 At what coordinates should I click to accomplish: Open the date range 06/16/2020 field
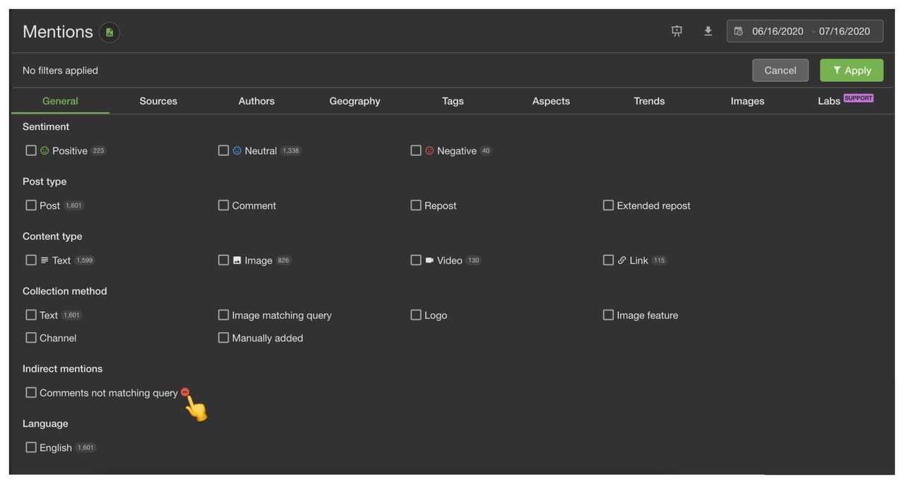[778, 31]
